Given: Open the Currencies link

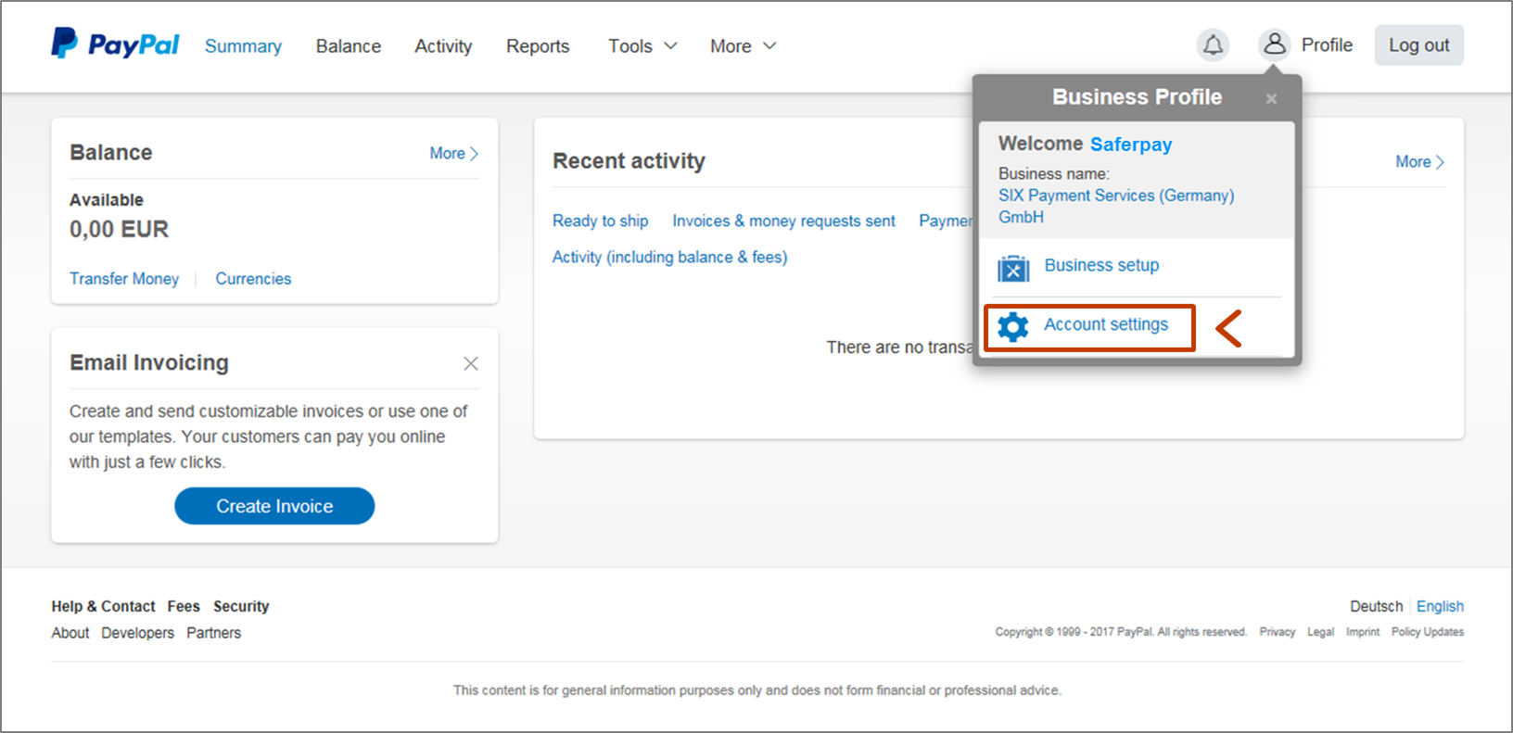Looking at the screenshot, I should tap(253, 279).
